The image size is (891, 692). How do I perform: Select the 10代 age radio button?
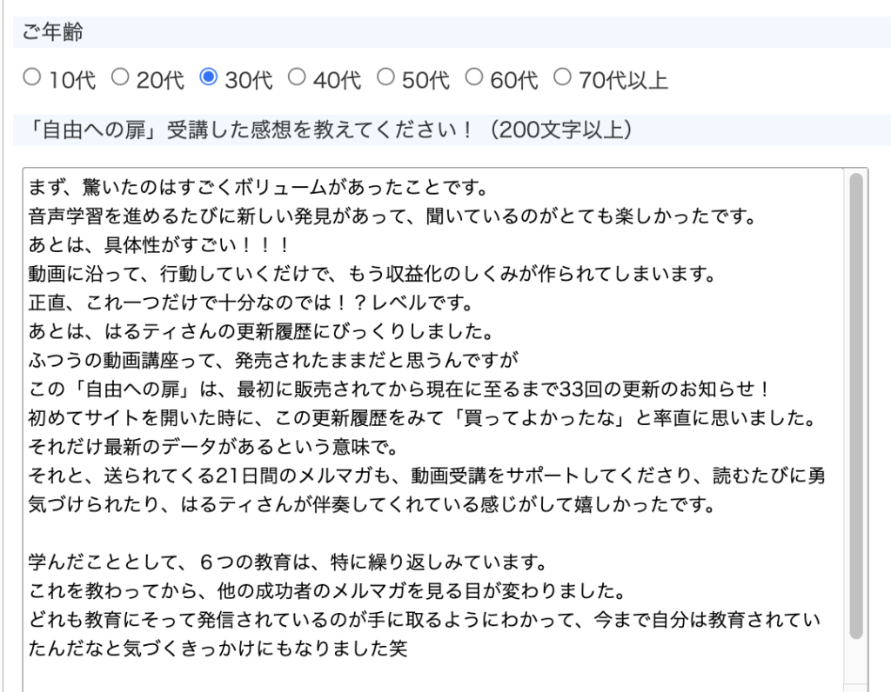[32, 78]
